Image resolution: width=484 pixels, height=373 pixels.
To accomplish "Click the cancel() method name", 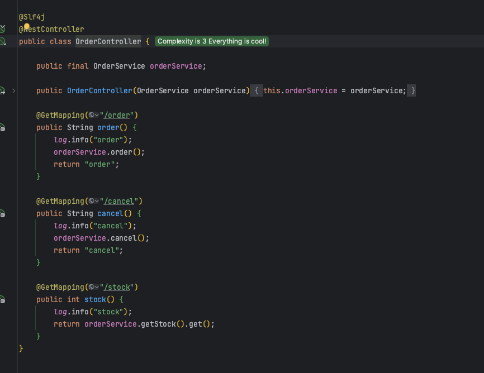I will 110,213.
